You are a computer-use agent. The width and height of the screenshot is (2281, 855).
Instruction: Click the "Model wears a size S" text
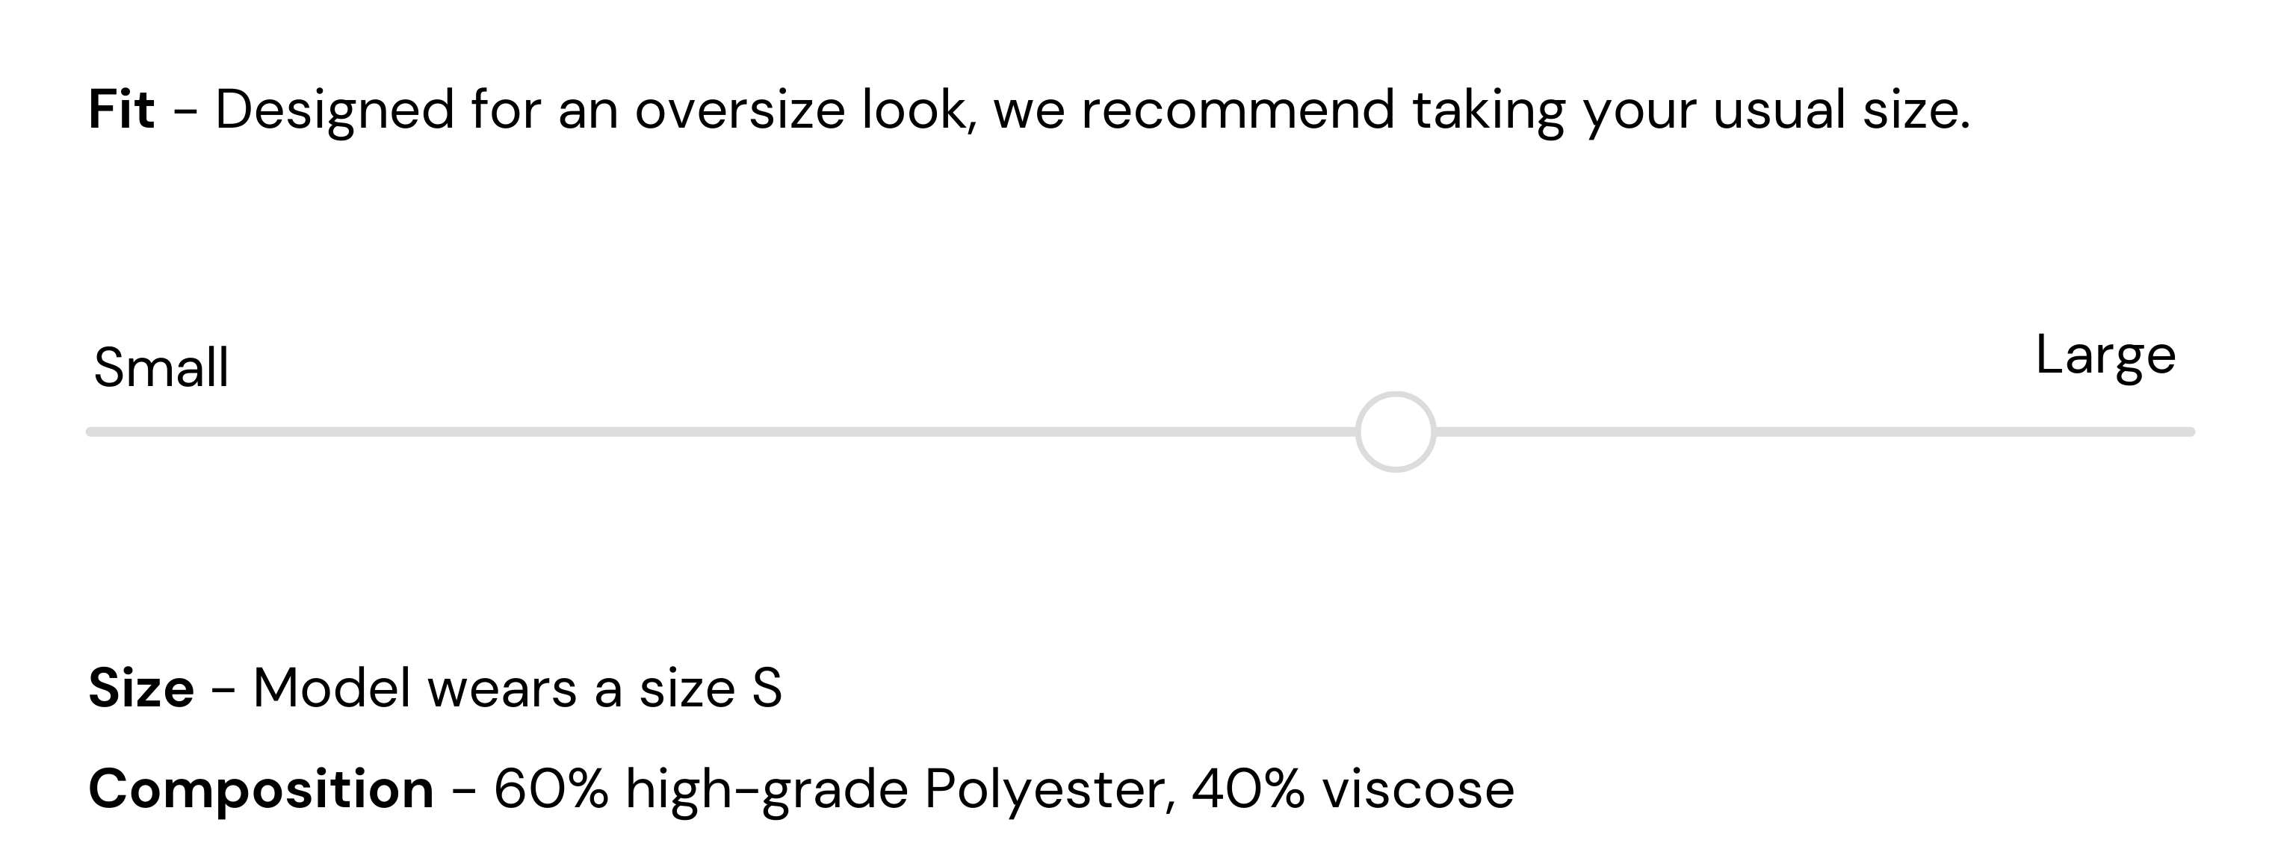[x=517, y=688]
